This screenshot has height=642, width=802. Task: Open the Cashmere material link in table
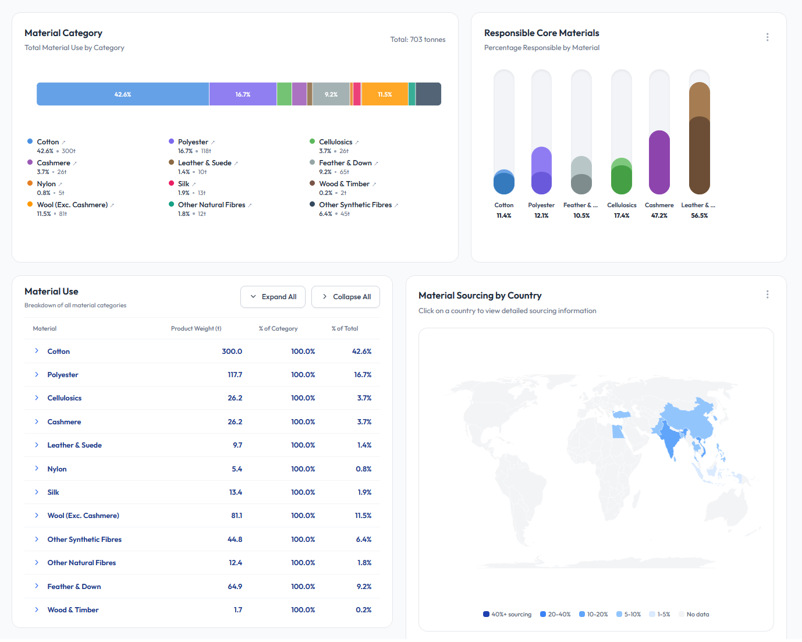(x=64, y=422)
